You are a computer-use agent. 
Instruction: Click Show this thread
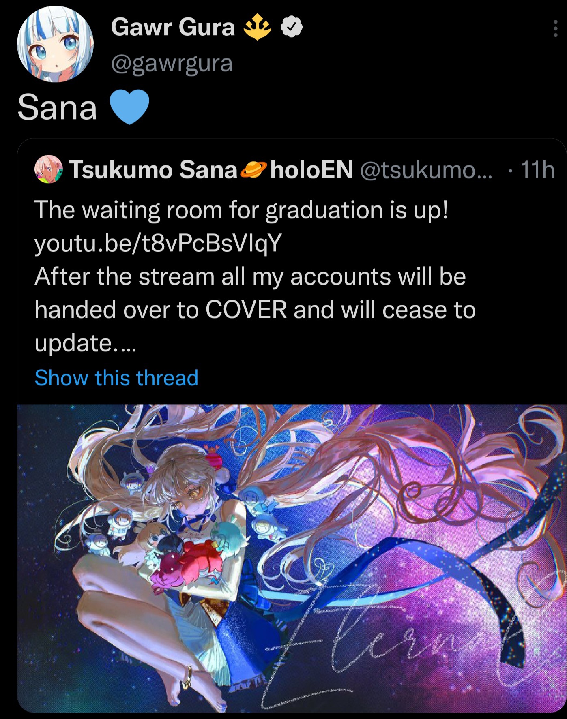(x=116, y=378)
